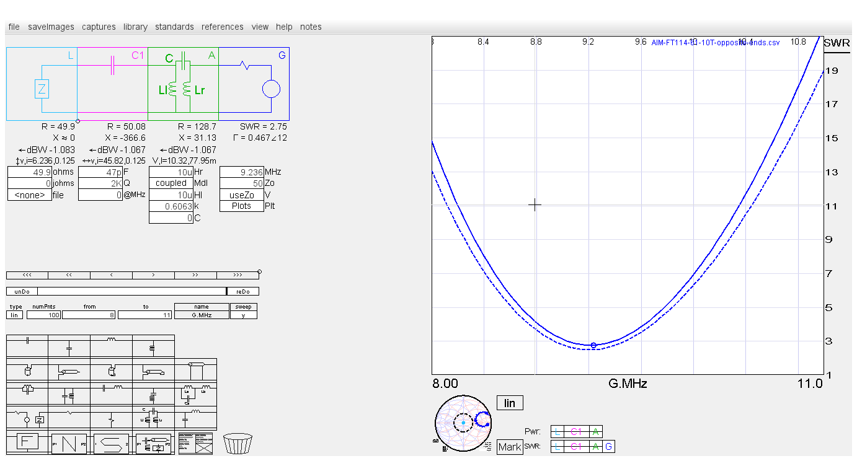
Task: Click the reDo button
Action: pos(242,291)
